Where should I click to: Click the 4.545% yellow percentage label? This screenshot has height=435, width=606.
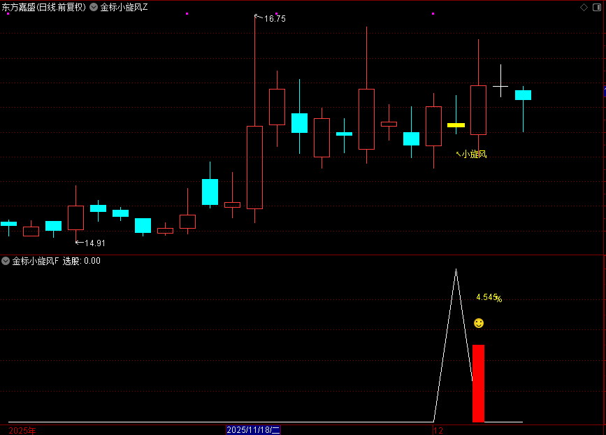(x=489, y=298)
